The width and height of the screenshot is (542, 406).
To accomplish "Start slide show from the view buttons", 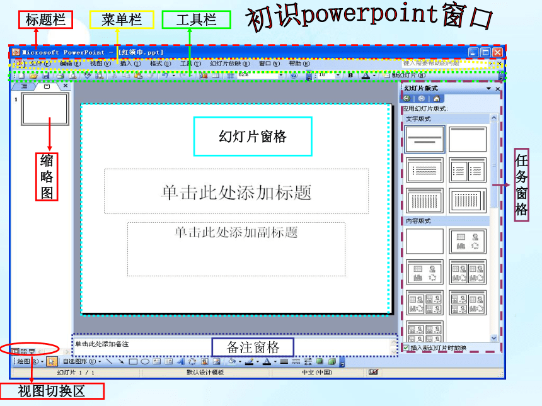I will point(32,351).
